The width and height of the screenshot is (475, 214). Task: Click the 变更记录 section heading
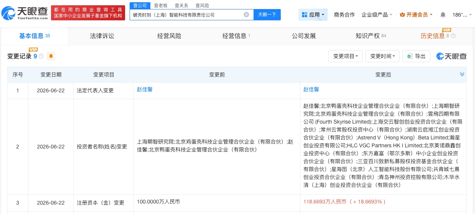[x=19, y=56]
